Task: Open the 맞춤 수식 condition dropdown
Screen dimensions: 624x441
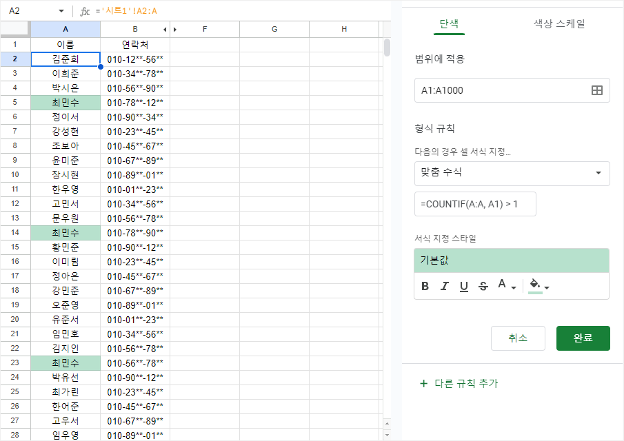Action: pyautogui.click(x=512, y=173)
